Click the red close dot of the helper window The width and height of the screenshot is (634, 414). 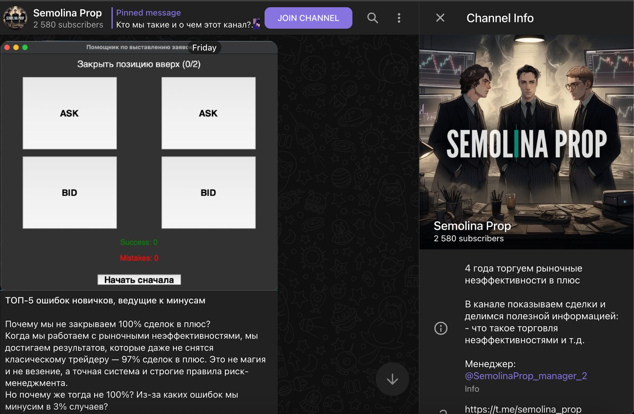click(x=7, y=48)
